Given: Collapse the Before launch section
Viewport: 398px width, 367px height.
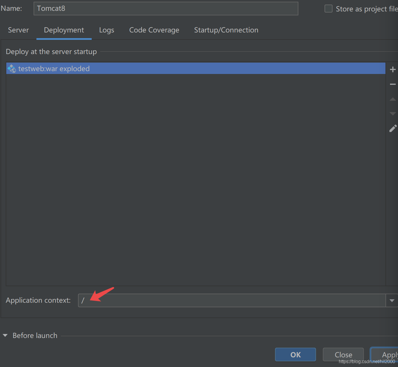Looking at the screenshot, I should (x=5, y=335).
